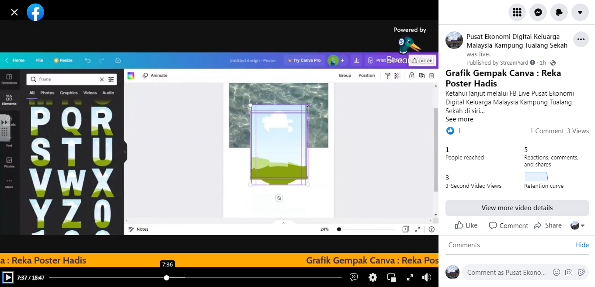Open Elements in the Canva sidebar
Viewport: 595px width, 287px height.
(9, 100)
